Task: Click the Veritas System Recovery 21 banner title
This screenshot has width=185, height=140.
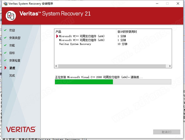Action: (x=55, y=14)
